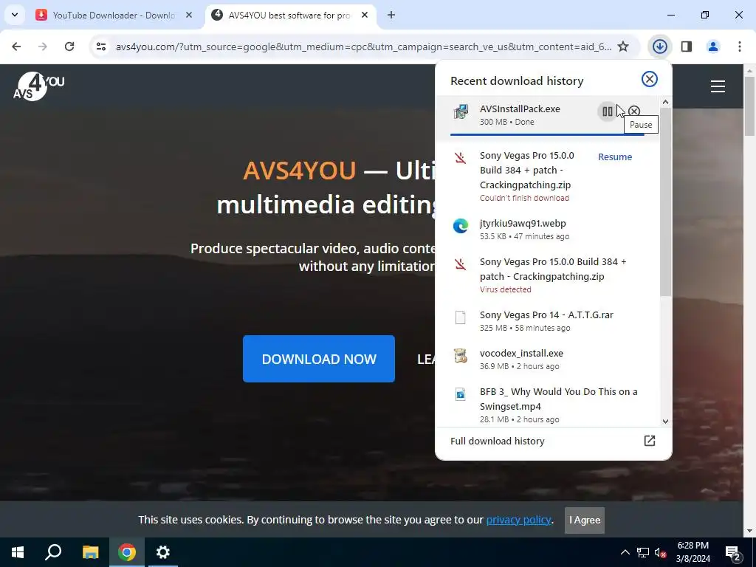Reload the current page
This screenshot has width=756, height=567.
(x=69, y=47)
